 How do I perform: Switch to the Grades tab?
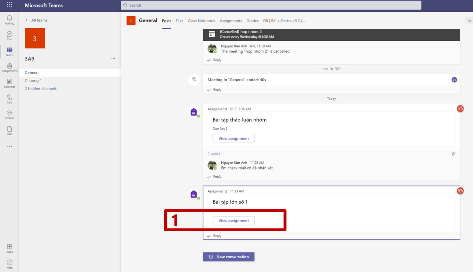pos(253,21)
